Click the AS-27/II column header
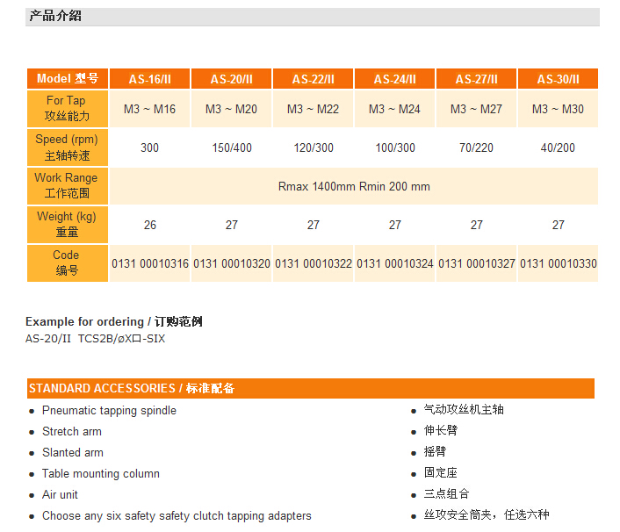This screenshot has height=532, width=620. (476, 79)
